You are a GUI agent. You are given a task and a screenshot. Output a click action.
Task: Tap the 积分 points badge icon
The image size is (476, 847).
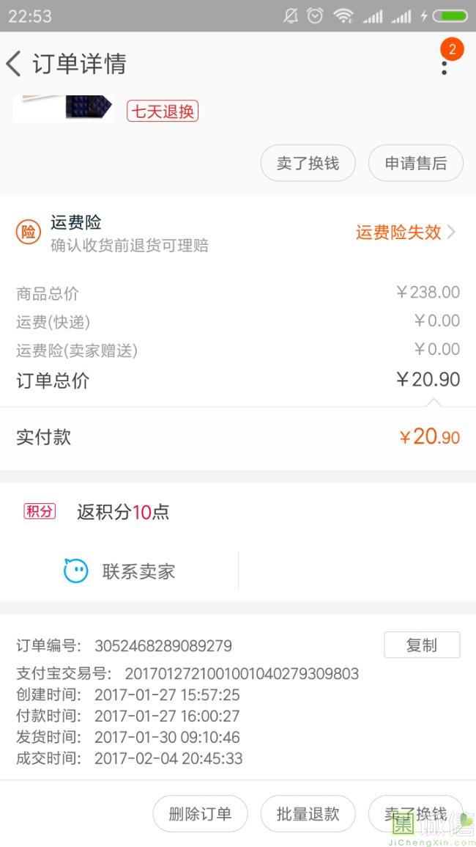pyautogui.click(x=40, y=511)
